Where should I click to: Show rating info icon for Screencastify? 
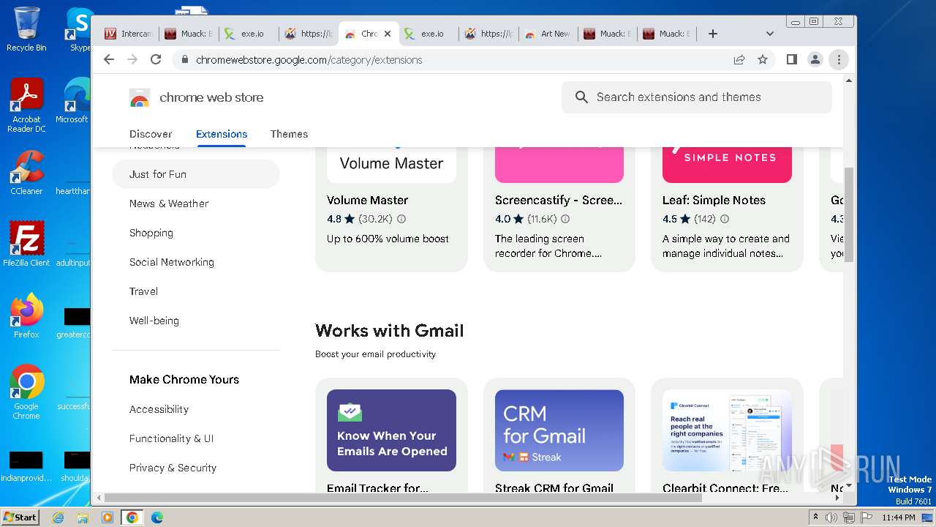point(565,219)
